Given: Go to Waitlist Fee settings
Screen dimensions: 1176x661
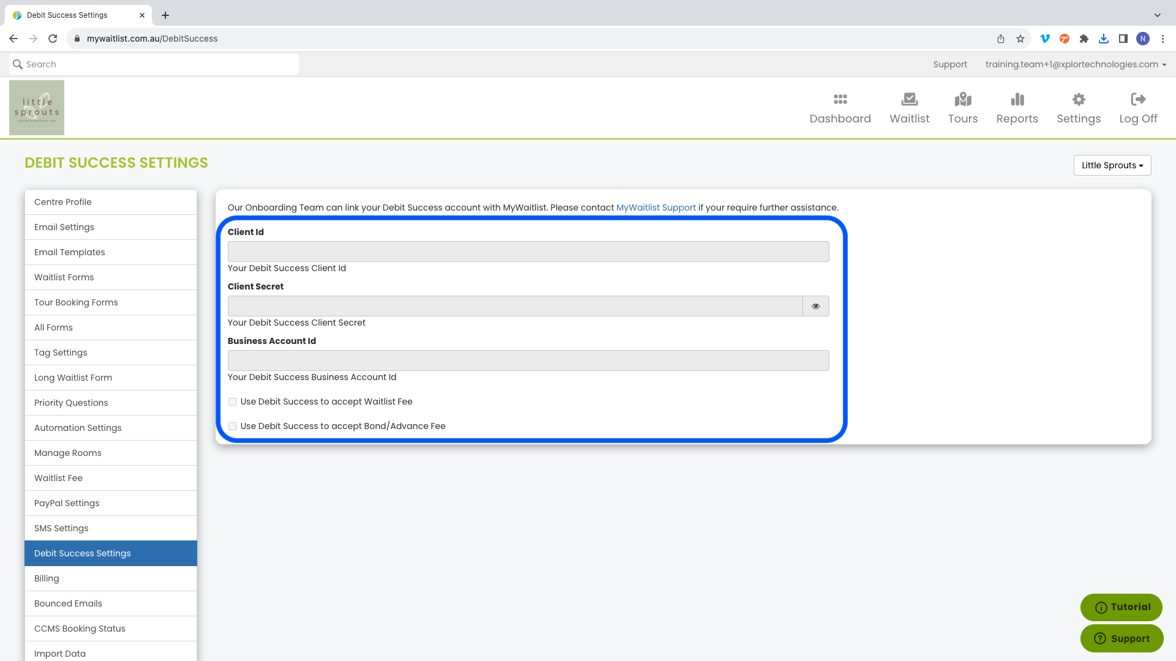Looking at the screenshot, I should [111, 478].
